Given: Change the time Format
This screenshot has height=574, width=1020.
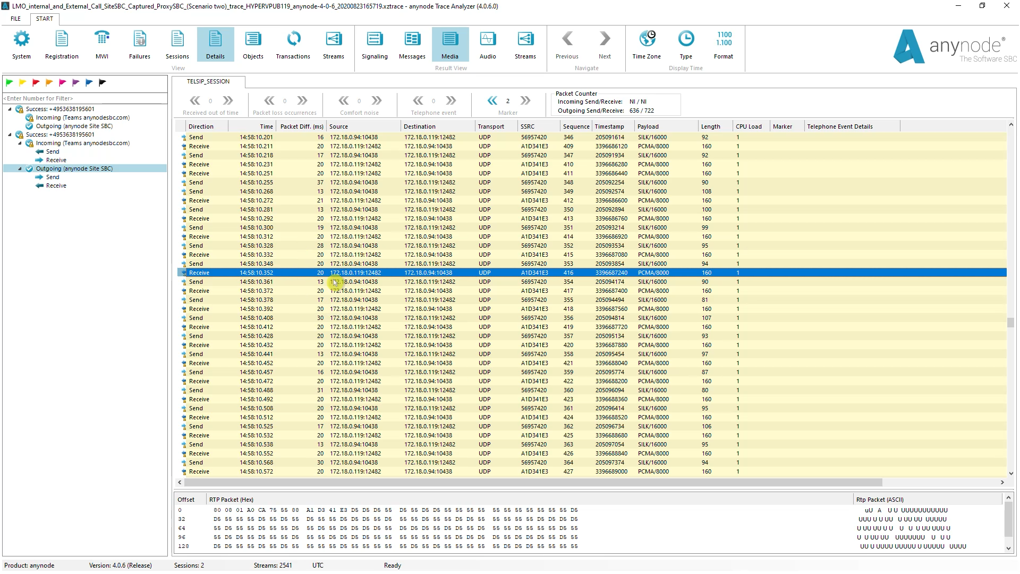Looking at the screenshot, I should (724, 45).
